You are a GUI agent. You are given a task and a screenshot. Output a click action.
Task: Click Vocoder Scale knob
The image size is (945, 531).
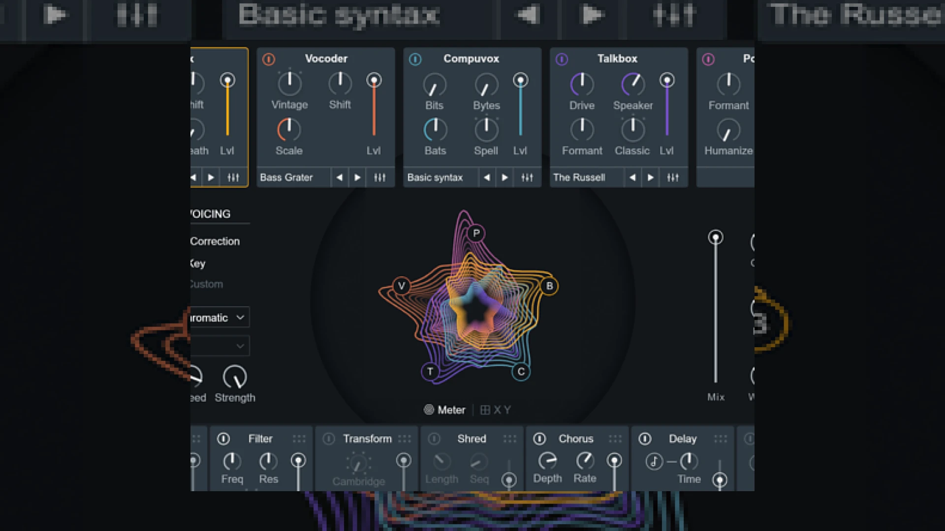(289, 129)
